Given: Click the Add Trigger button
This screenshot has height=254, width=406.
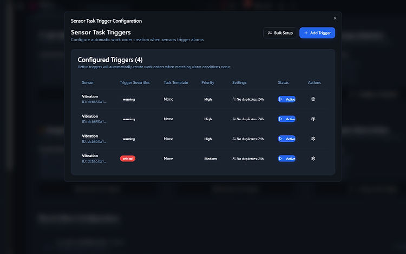Looking at the screenshot, I should (x=317, y=33).
